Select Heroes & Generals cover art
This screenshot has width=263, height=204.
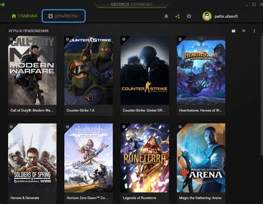click(32, 158)
